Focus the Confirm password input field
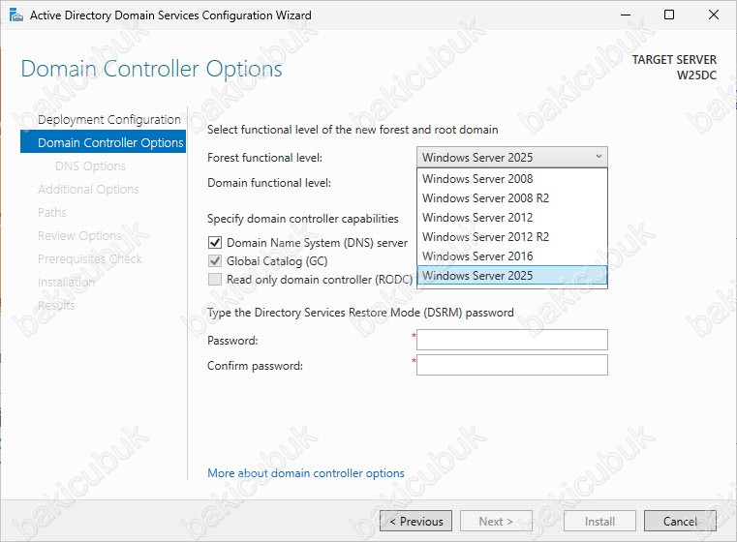737x542 pixels. [512, 365]
